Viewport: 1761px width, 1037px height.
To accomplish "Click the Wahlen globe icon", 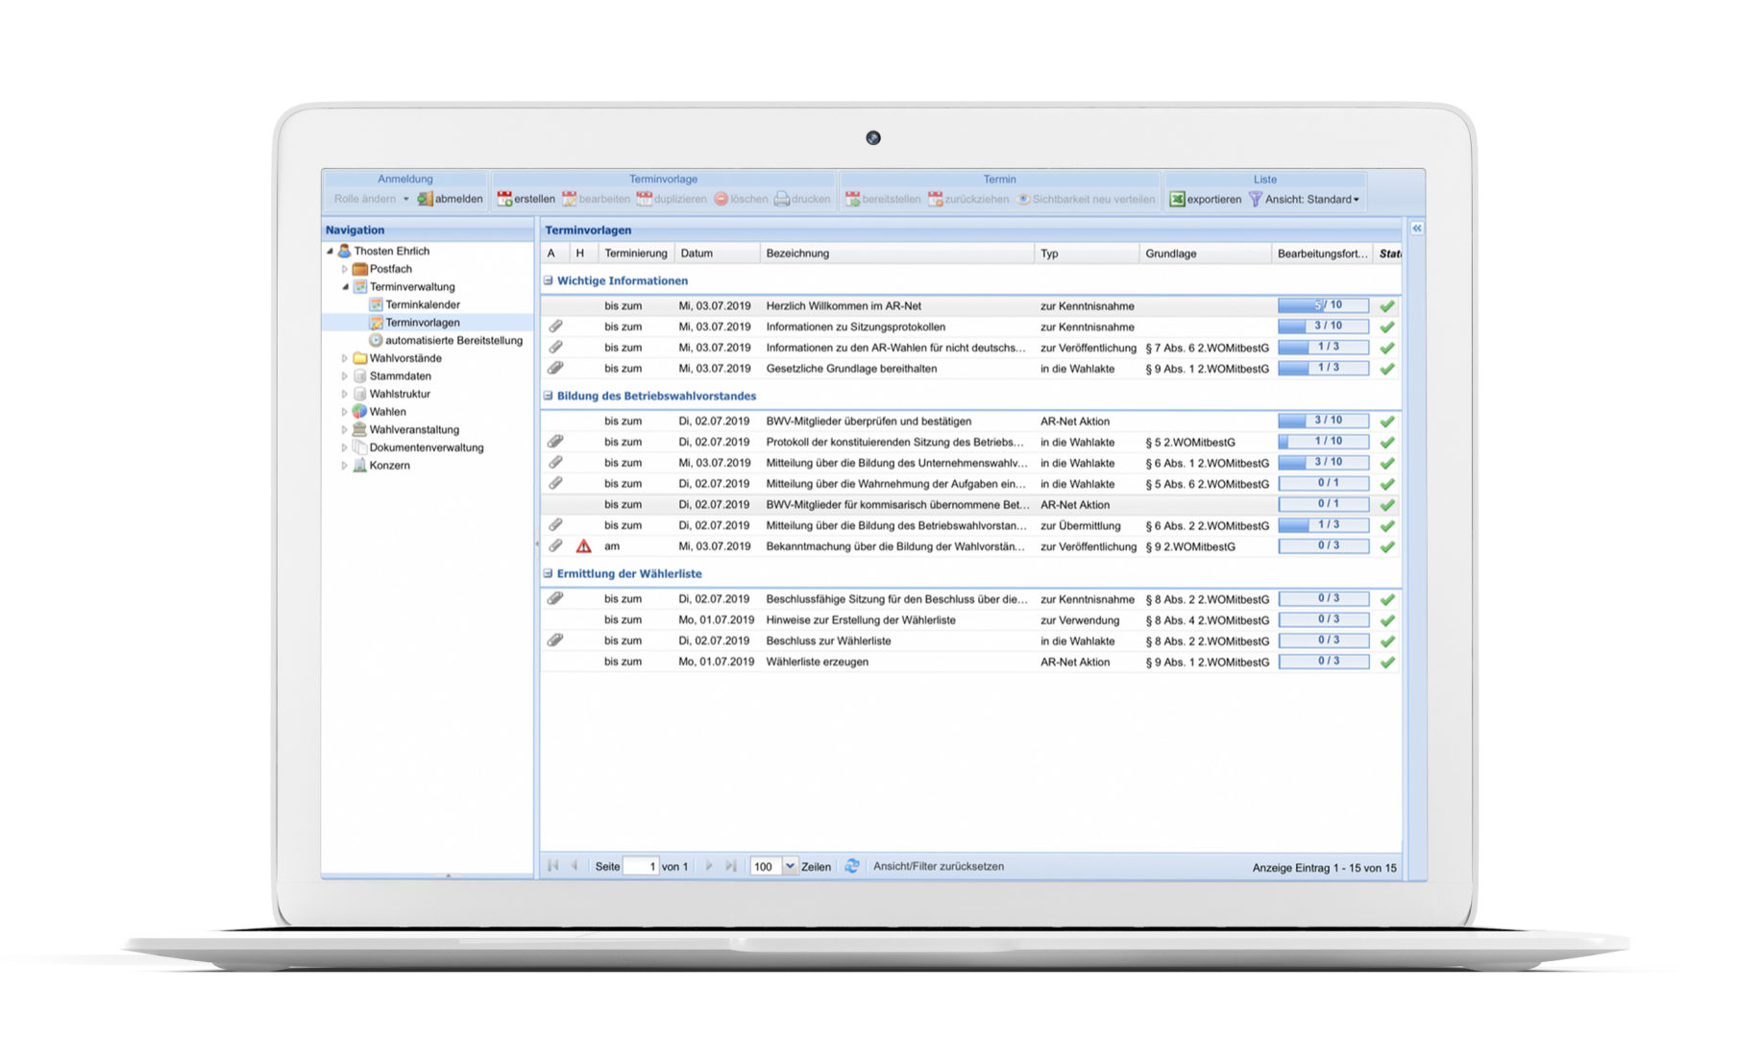I will point(360,412).
